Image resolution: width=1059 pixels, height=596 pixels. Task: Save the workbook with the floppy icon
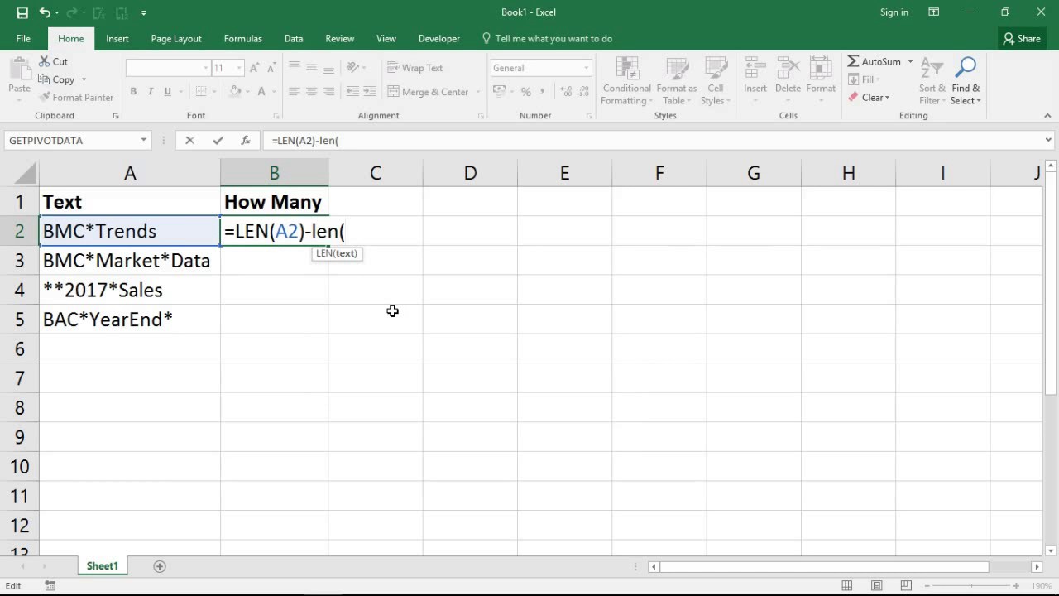[x=22, y=12]
